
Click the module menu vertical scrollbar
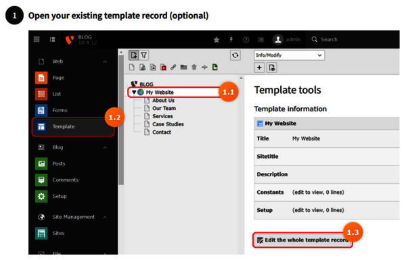coord(121,120)
